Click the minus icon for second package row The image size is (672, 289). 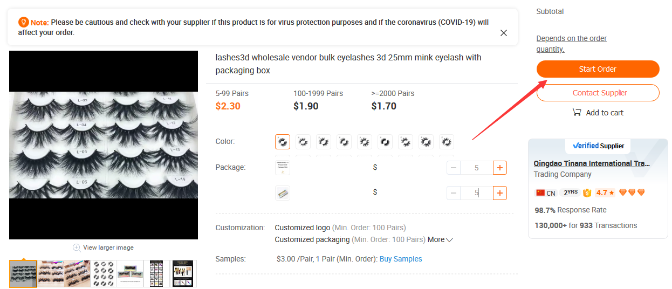454,192
